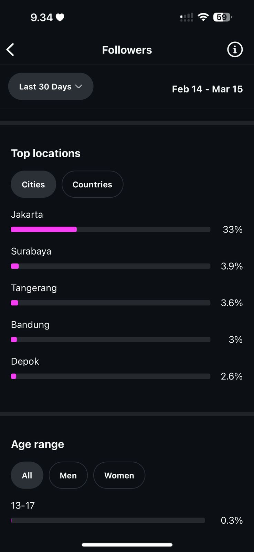Image resolution: width=254 pixels, height=552 pixels.
Task: Tap the Wi-Fi status icon
Action: coord(203,17)
